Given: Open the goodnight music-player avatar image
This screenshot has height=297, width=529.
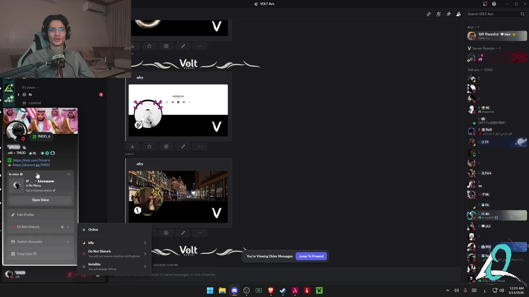Looking at the screenshot, I should click(178, 110).
